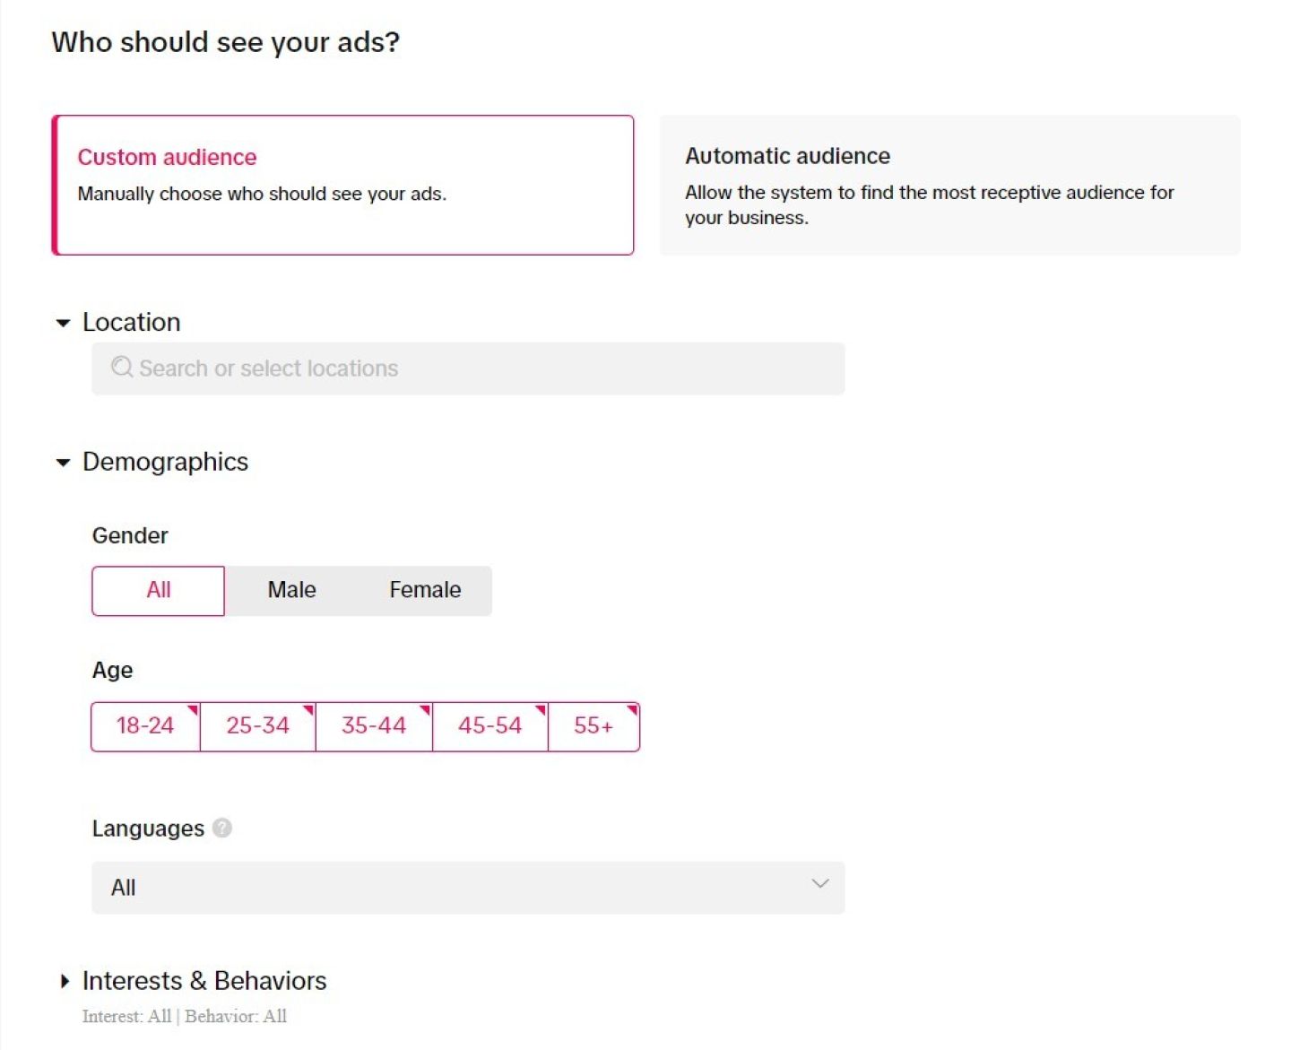Toggle the 55+ age group
Screen dimensions: 1291x1050
click(594, 725)
